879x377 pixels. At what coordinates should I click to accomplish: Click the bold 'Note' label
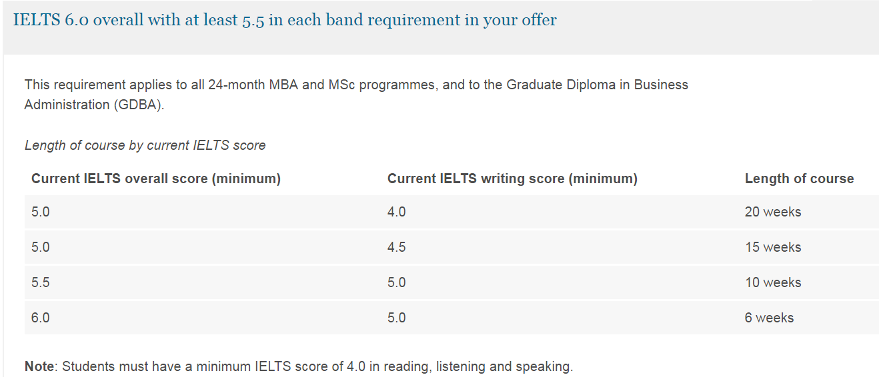coord(39,366)
